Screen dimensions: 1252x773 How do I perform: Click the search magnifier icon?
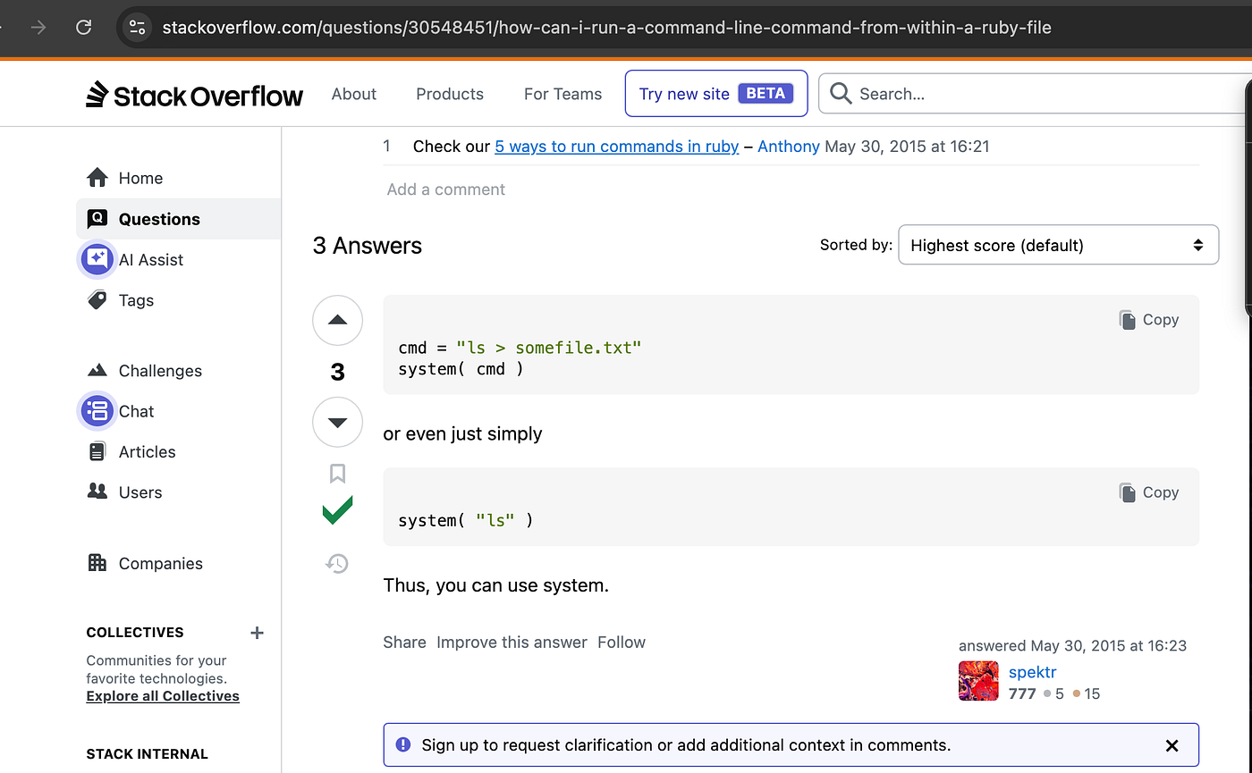pos(841,94)
